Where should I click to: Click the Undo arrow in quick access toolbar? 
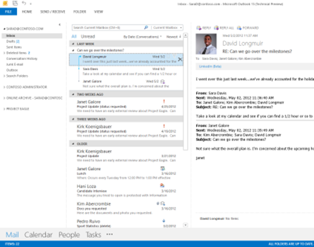pos(24,3)
